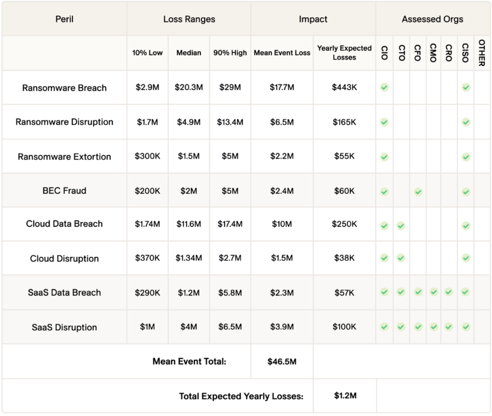Image resolution: width=492 pixels, height=416 pixels.
Task: Click the CTO checkmark for Cloud Data Breach
Action: point(401,226)
